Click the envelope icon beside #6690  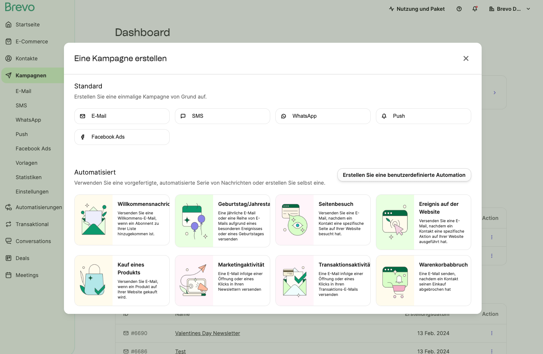point(126,333)
